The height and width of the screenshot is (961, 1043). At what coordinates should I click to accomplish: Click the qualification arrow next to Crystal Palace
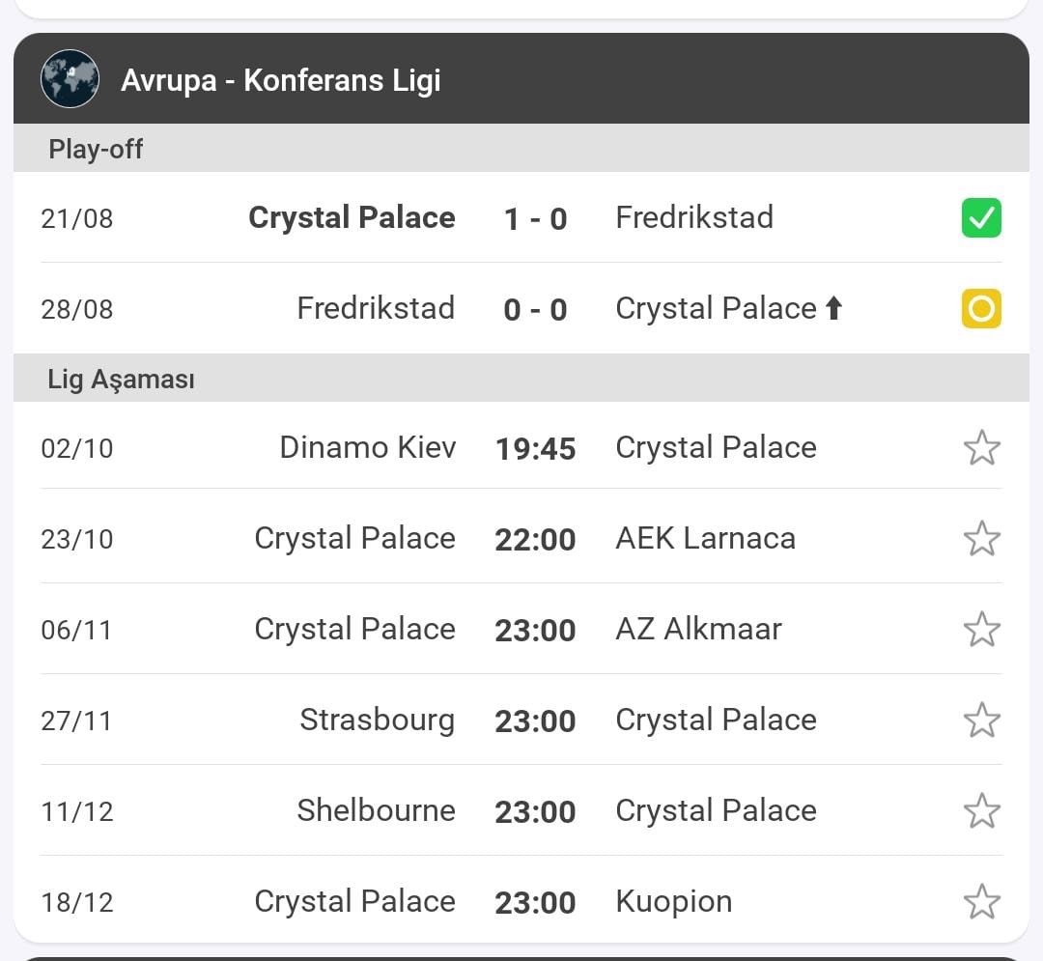[x=833, y=308]
